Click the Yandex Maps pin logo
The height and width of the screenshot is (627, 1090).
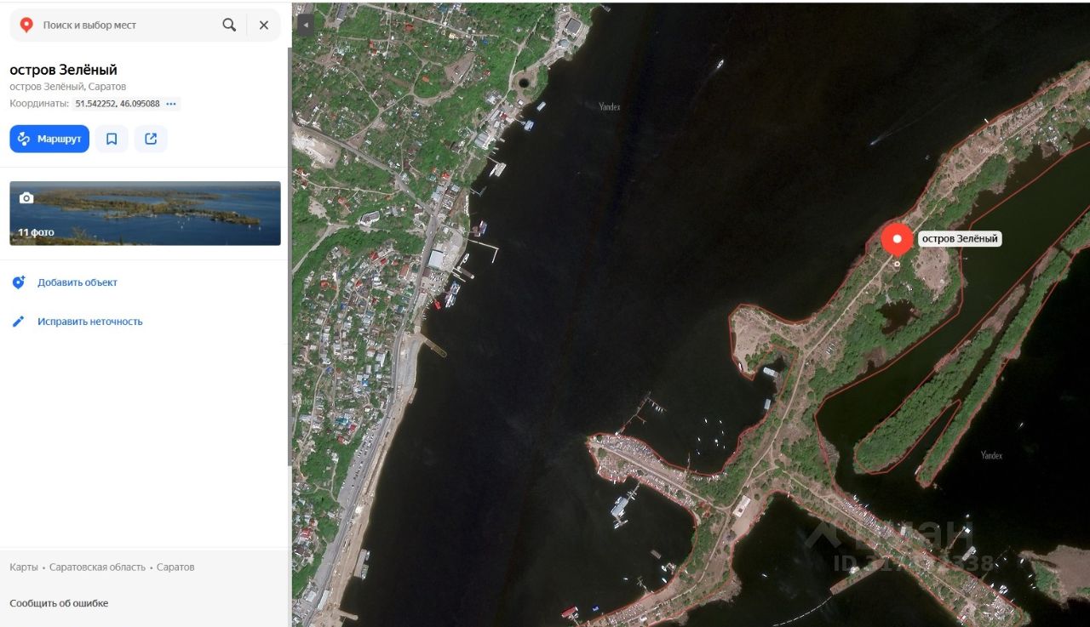pos(26,25)
